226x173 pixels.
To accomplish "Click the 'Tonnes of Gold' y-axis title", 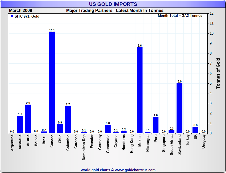I will [218, 73].
